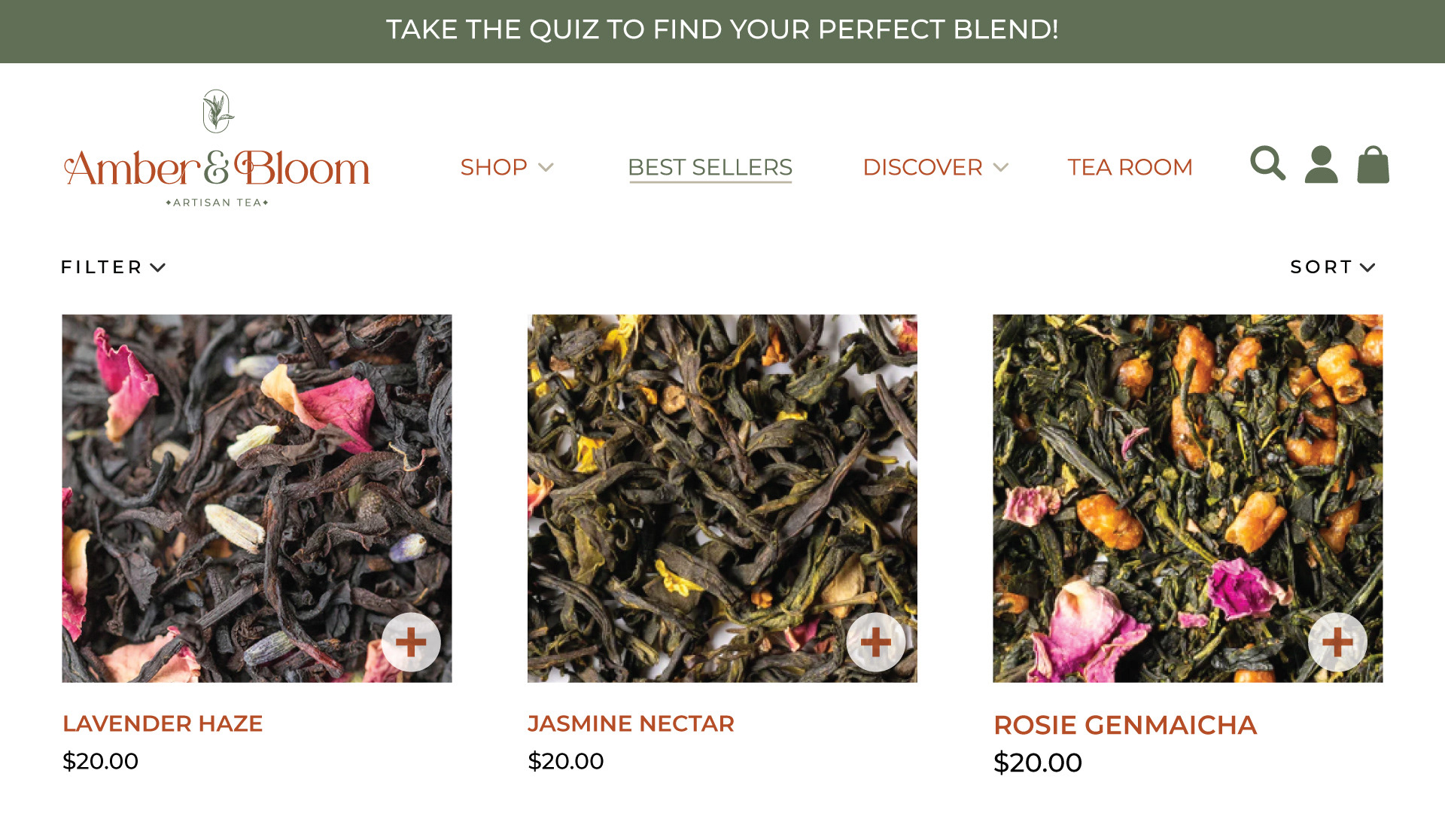The height and width of the screenshot is (813, 1445).
Task: Expand the DISCOVER dropdown menu
Action: pos(935,167)
